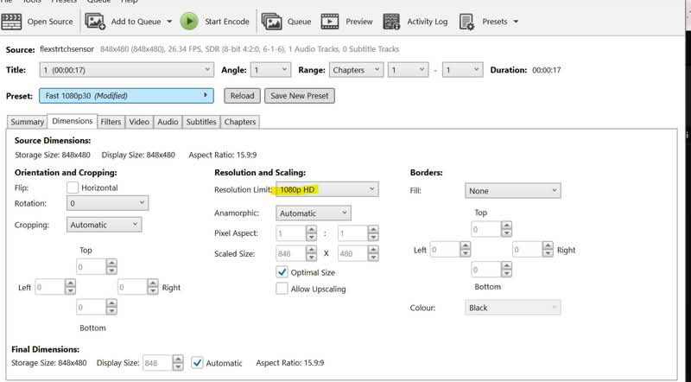This screenshot has height=382, width=691.
Task: Click the Preview television icon
Action: pos(330,21)
